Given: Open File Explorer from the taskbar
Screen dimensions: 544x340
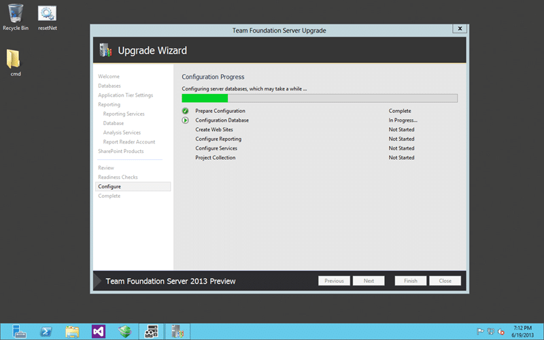Looking at the screenshot, I should coord(72,331).
